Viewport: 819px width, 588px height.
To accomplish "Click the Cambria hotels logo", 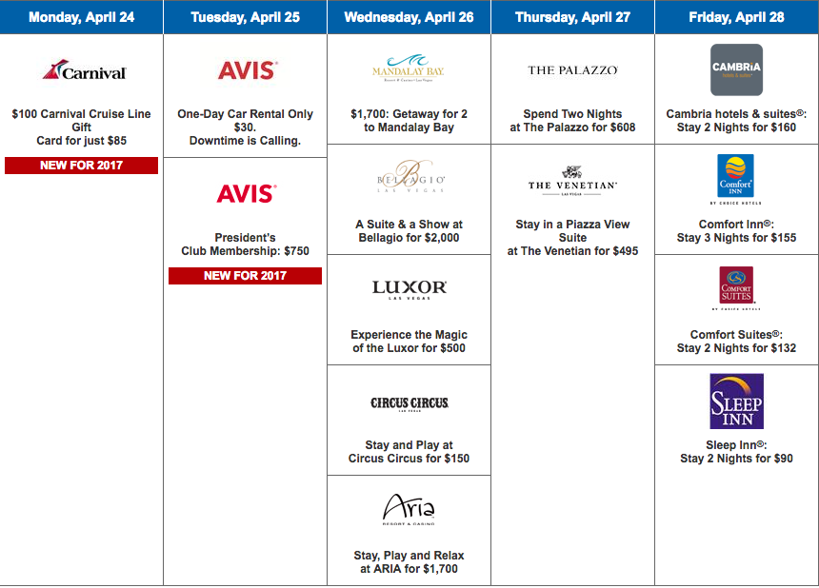I will 736,69.
